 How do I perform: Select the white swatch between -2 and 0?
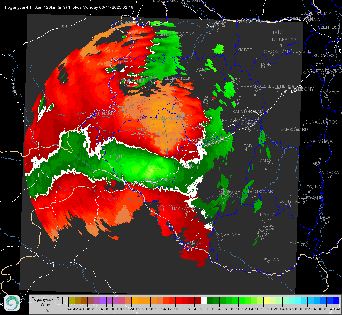[204, 300]
